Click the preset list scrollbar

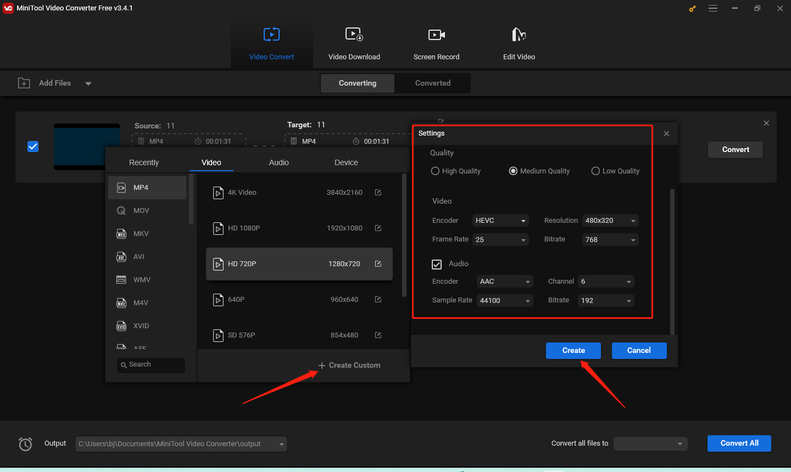[404, 235]
